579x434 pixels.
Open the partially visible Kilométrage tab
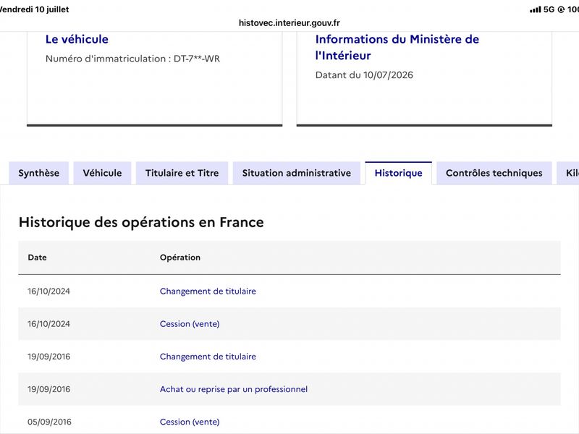click(x=568, y=173)
